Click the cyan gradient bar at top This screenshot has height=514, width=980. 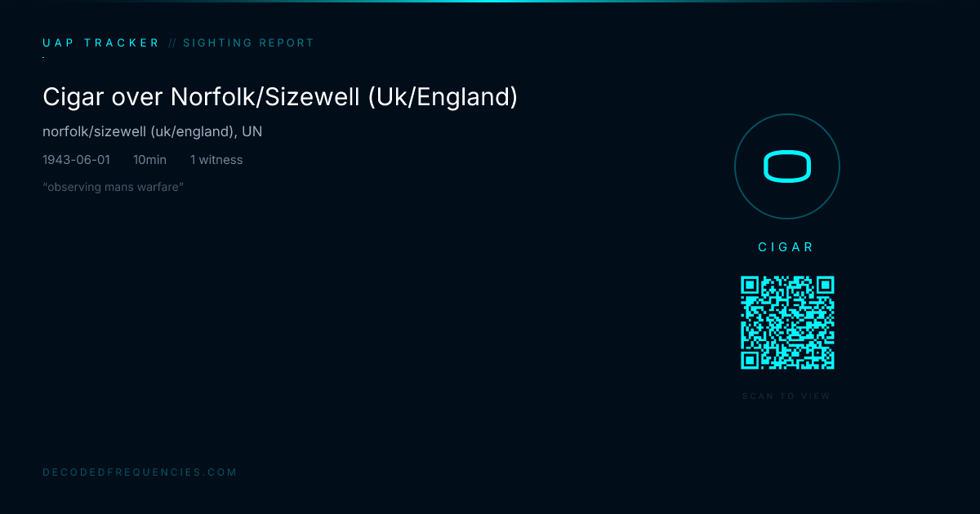(x=490, y=1)
